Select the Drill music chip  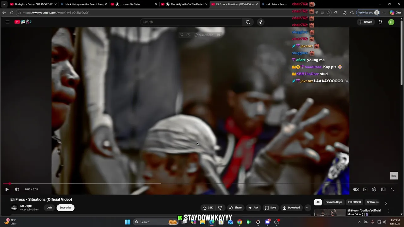click(373, 202)
